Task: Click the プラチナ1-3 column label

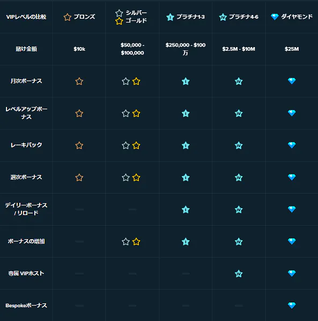Action: (x=190, y=17)
